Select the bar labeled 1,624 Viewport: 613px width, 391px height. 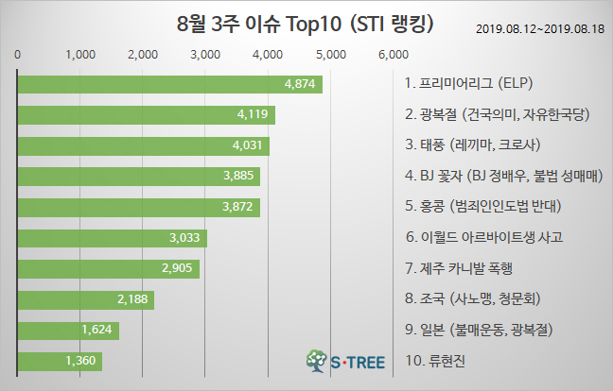tap(68, 331)
